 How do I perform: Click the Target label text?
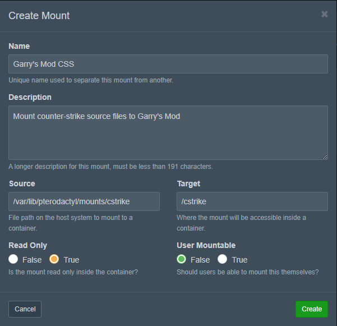tap(188, 183)
